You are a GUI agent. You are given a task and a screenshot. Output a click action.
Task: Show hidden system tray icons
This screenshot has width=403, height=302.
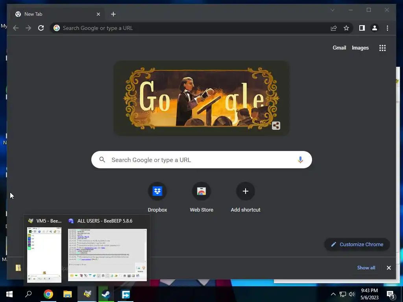333,294
